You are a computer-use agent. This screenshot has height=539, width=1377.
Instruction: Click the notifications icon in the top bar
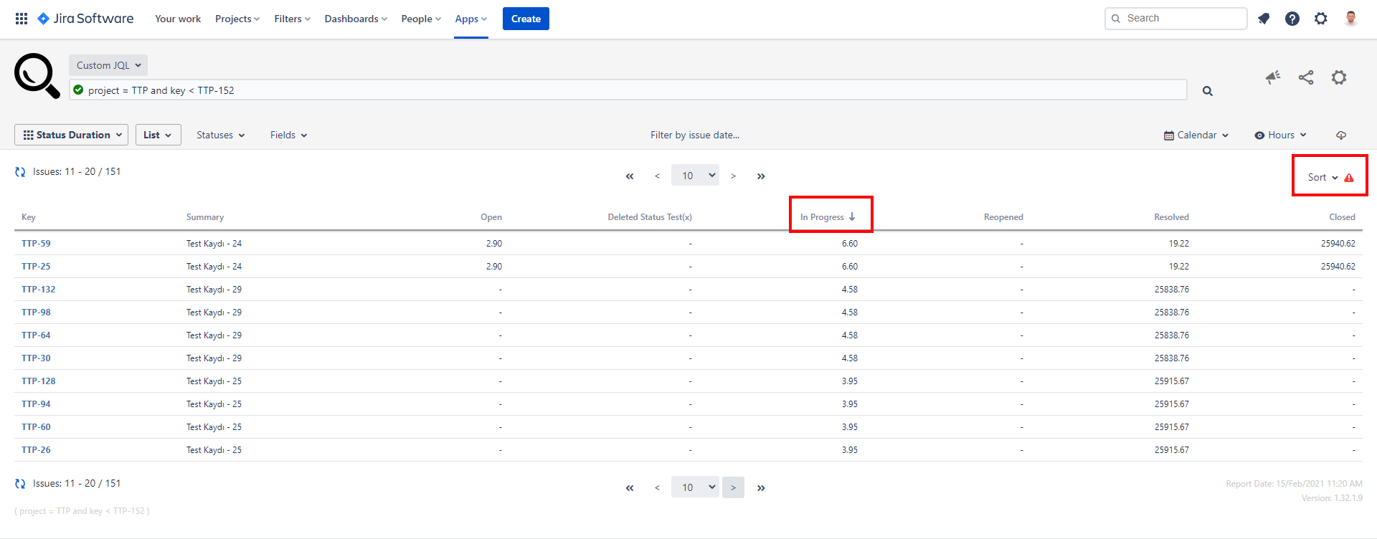(1264, 19)
